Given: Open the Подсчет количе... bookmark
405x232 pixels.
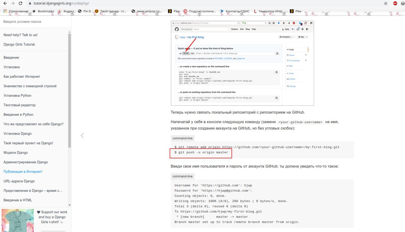Looking at the screenshot, I should 200,11.
